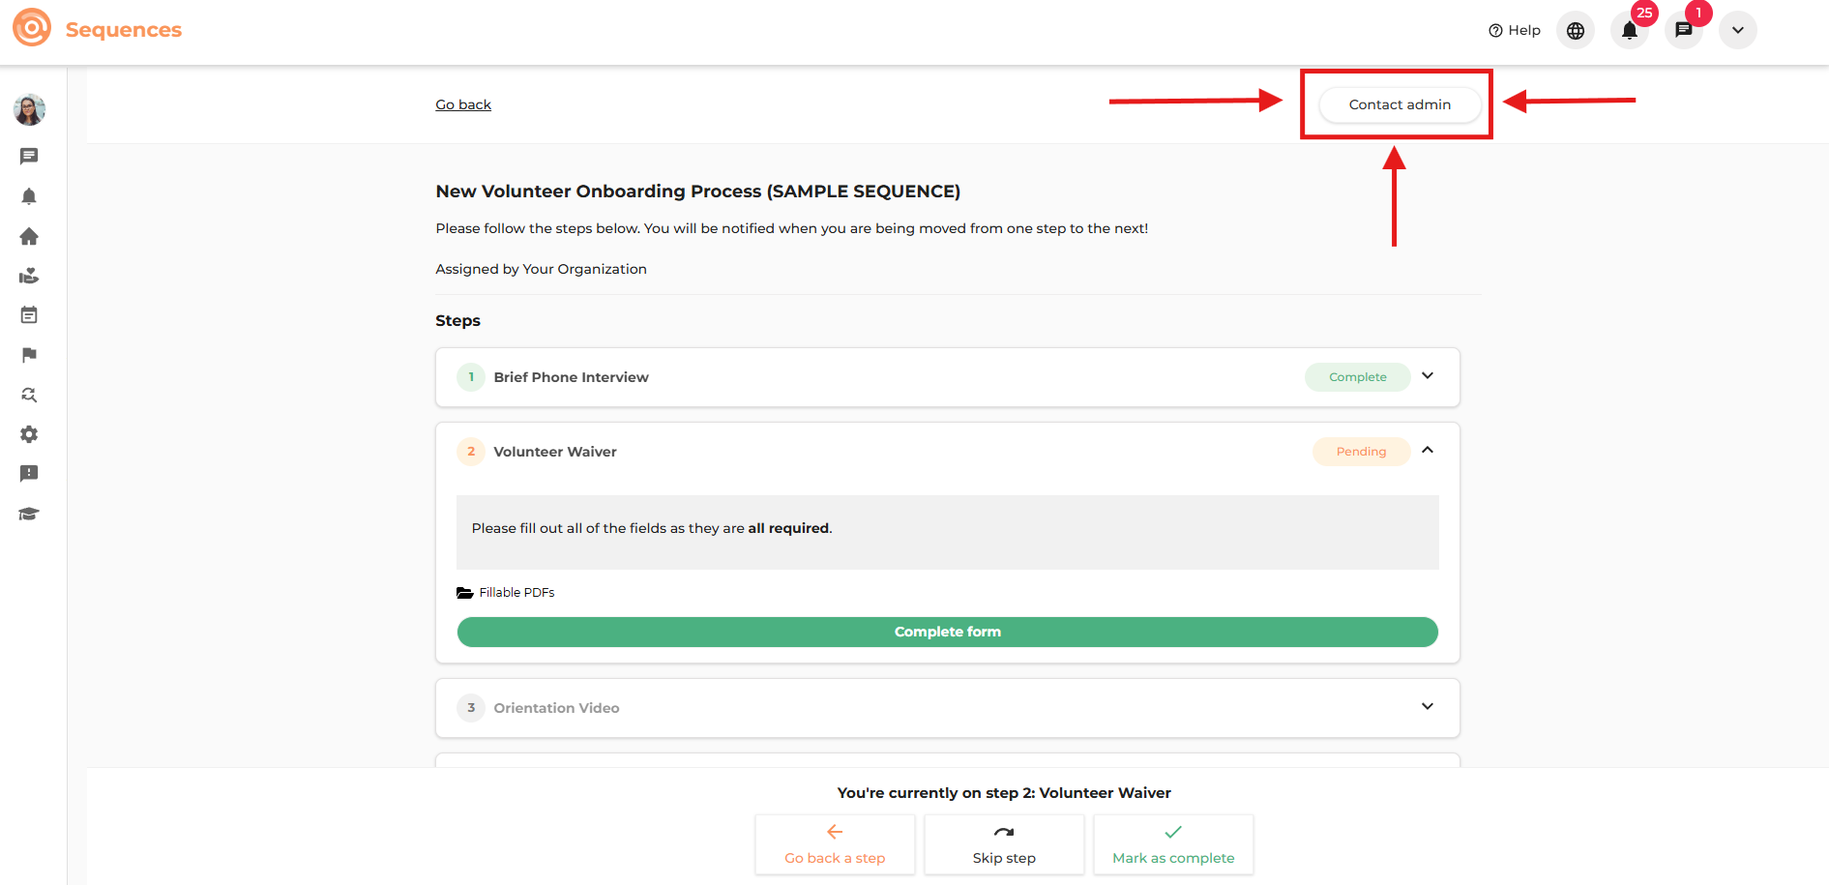The height and width of the screenshot is (885, 1829).
Task: Click the green Complete form button
Action: tap(947, 632)
